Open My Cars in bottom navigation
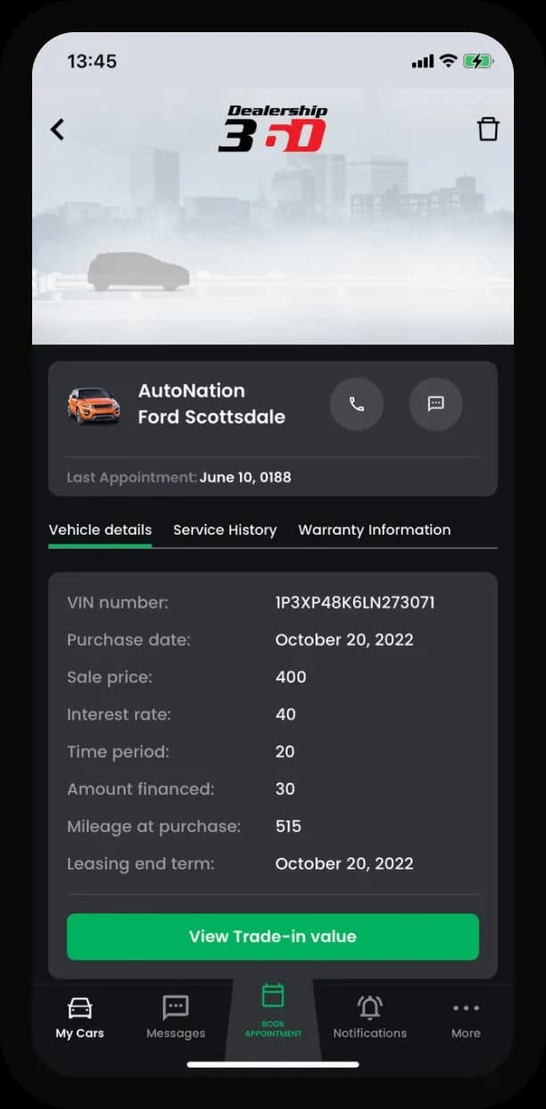Viewport: 546px width, 1109px height. [x=79, y=1017]
